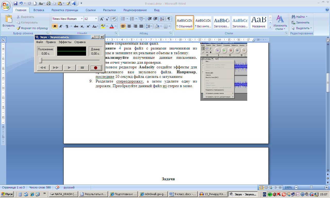Click the Paste (Вставить) icon

(x=9, y=19)
